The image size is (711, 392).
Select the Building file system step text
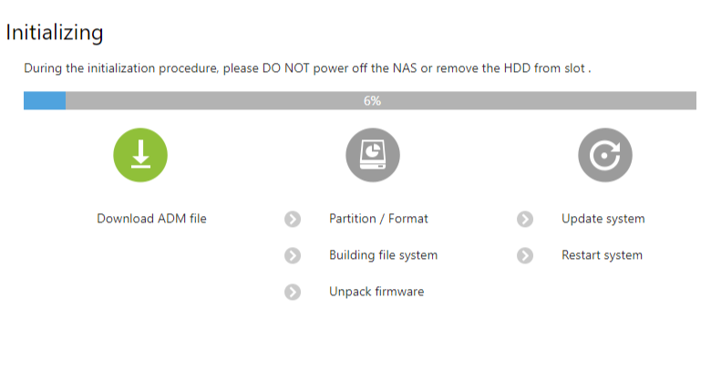click(383, 255)
